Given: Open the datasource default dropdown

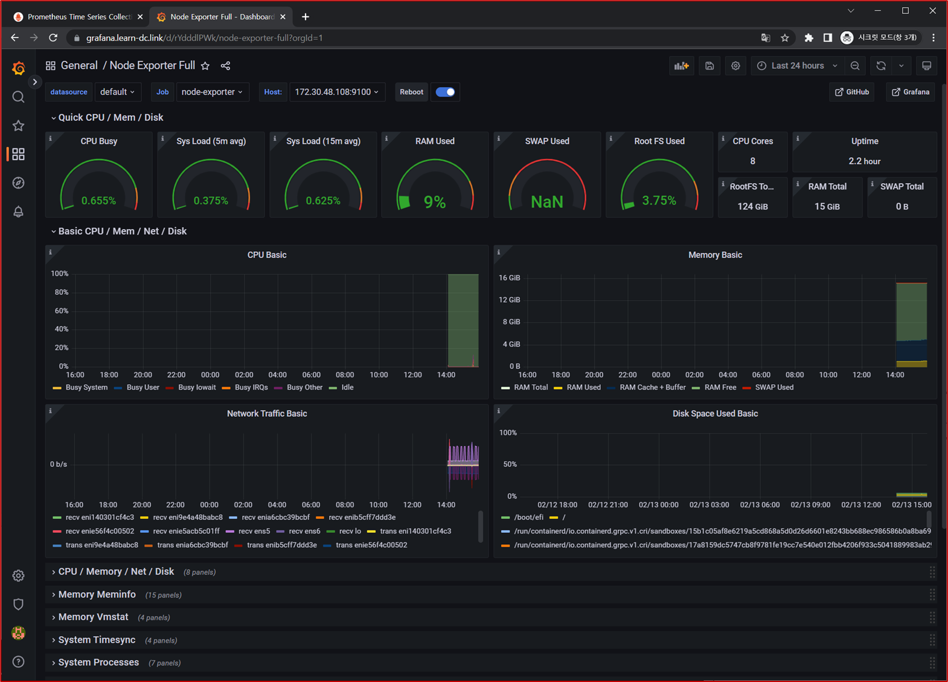Looking at the screenshot, I should (117, 92).
